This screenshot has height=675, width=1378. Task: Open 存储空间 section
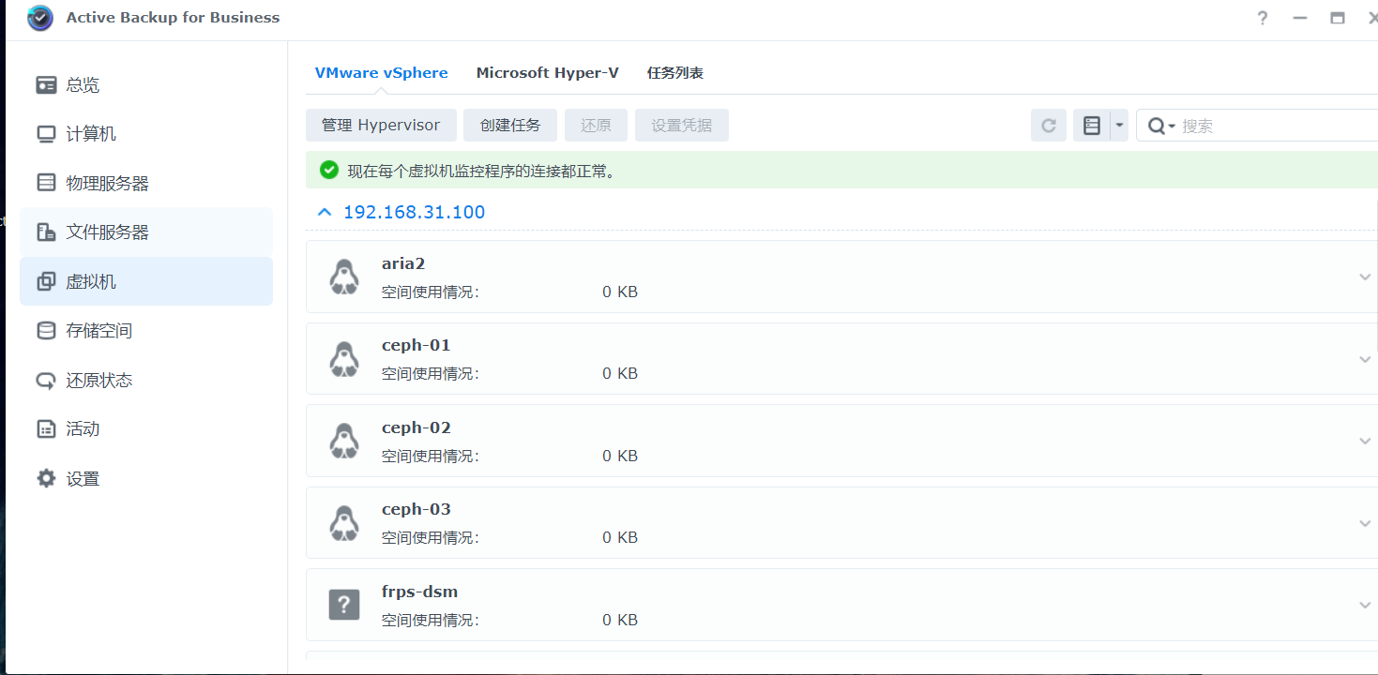pos(146,331)
